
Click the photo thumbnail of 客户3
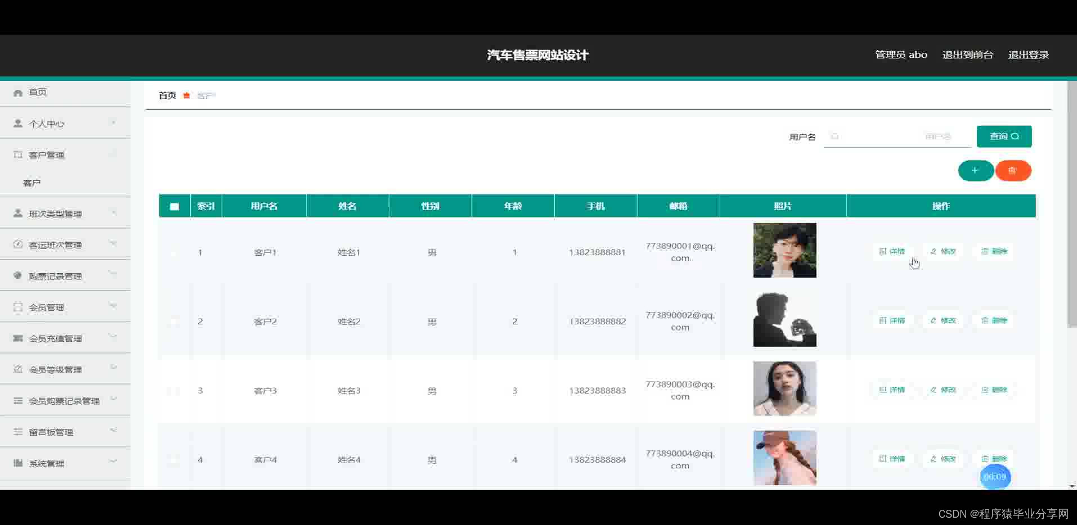click(785, 388)
